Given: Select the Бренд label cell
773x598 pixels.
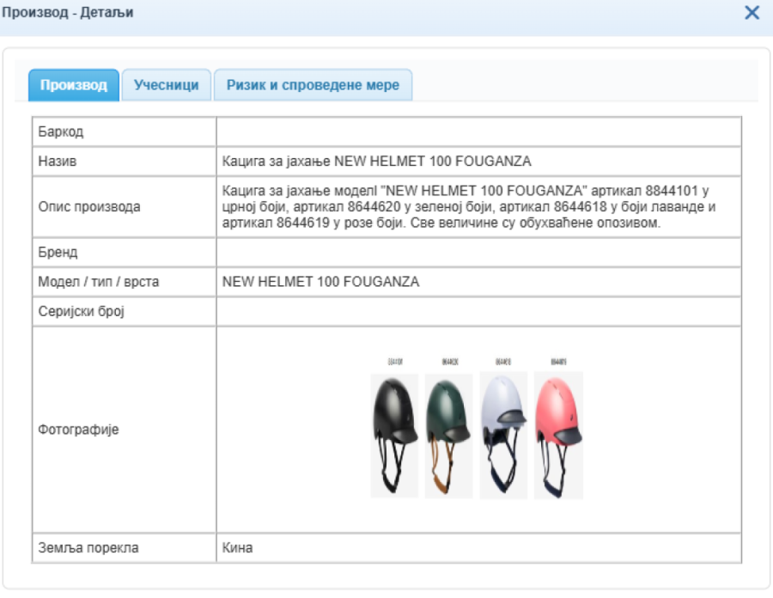Looking at the screenshot, I should [x=125, y=253].
